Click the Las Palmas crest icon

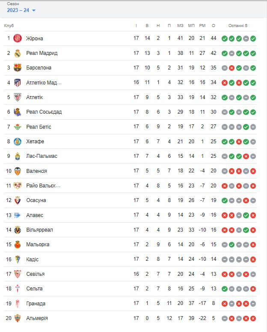tap(18, 156)
